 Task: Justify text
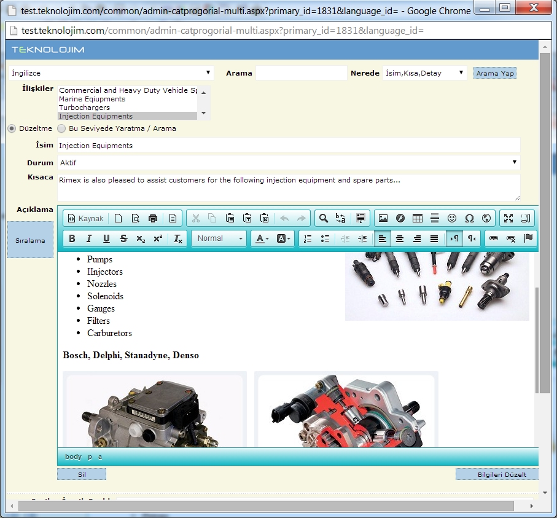[434, 238]
